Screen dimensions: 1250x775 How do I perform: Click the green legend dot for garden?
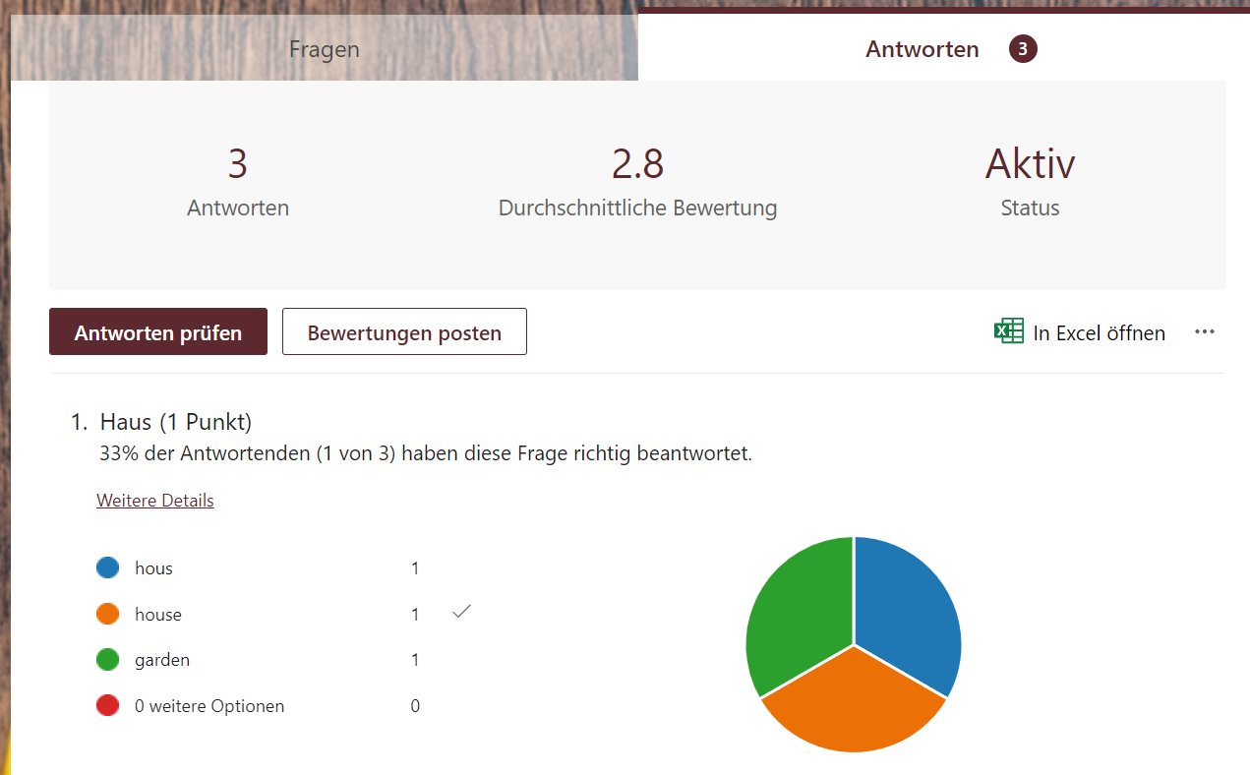pos(108,659)
